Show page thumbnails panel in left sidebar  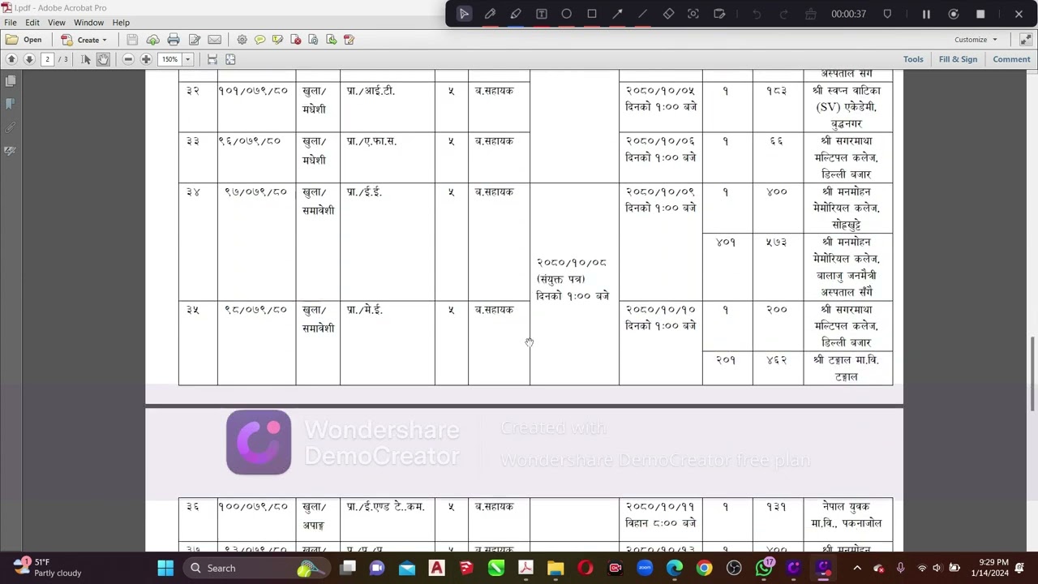(11, 81)
